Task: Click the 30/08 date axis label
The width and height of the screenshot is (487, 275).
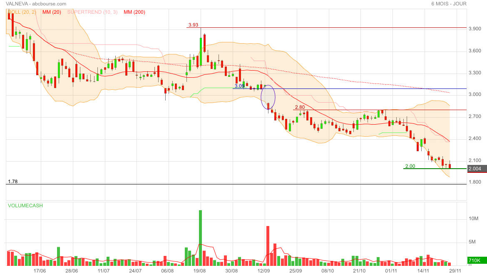Action: pyautogui.click(x=231, y=271)
